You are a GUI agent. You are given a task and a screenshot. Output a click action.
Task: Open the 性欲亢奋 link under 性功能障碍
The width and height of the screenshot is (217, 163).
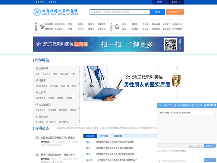point(46,74)
